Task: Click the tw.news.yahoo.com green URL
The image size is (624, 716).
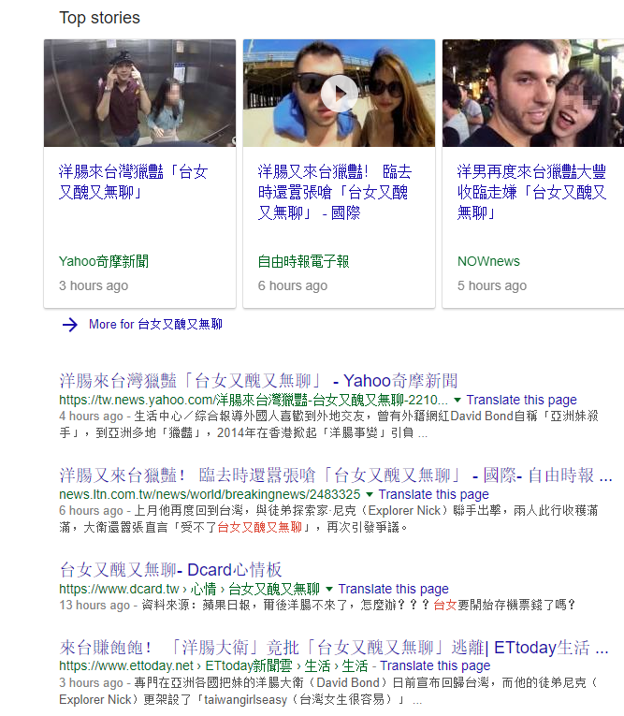Action: (254, 400)
